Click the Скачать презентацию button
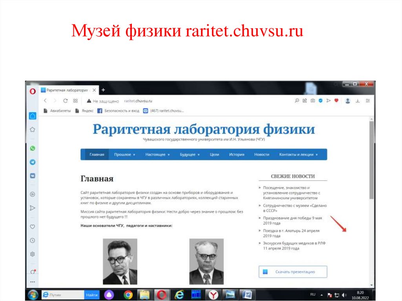Image resolution: width=402 pixels, height=301 pixels. pos(292,271)
